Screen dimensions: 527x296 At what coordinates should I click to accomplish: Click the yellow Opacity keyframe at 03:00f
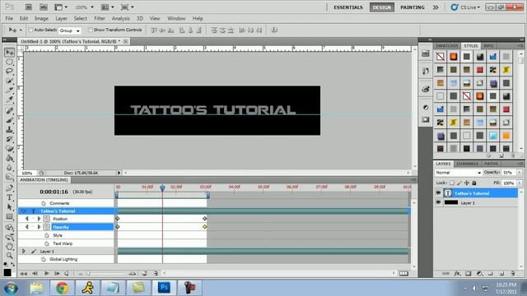204,227
